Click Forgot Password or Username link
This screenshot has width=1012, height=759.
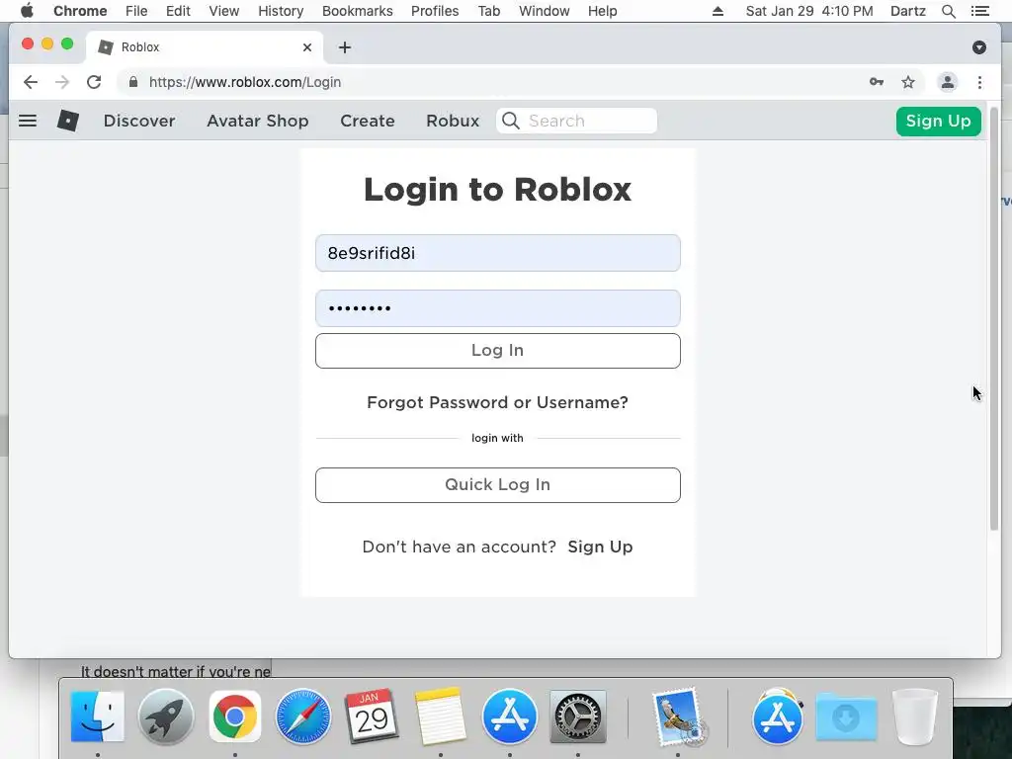(x=498, y=403)
